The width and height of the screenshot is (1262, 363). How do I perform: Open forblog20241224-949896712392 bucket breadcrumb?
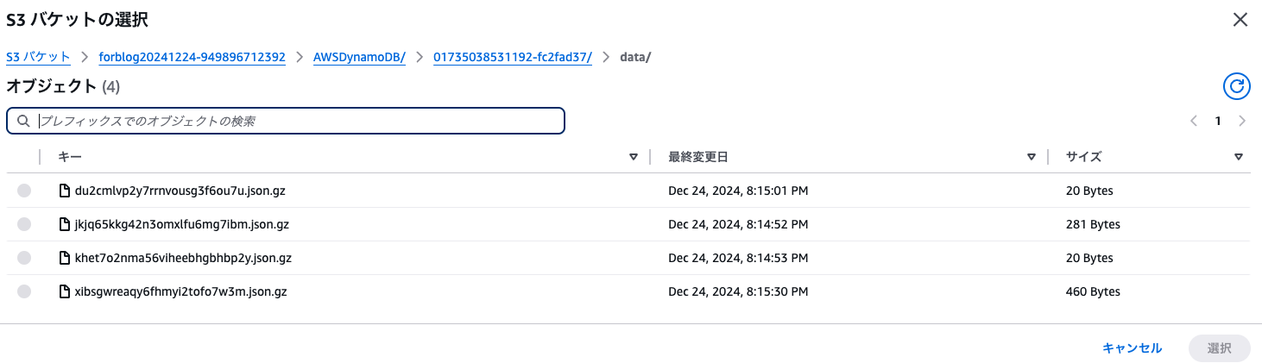tap(192, 57)
